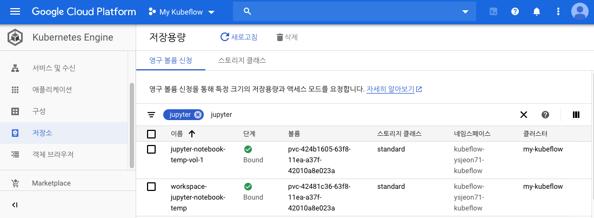Image resolution: width=594 pixels, height=218 pixels.
Task: Click the sidebar vertical scrollbar
Action: [132, 125]
